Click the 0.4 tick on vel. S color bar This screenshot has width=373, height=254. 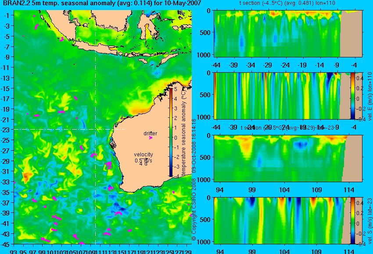360,203
